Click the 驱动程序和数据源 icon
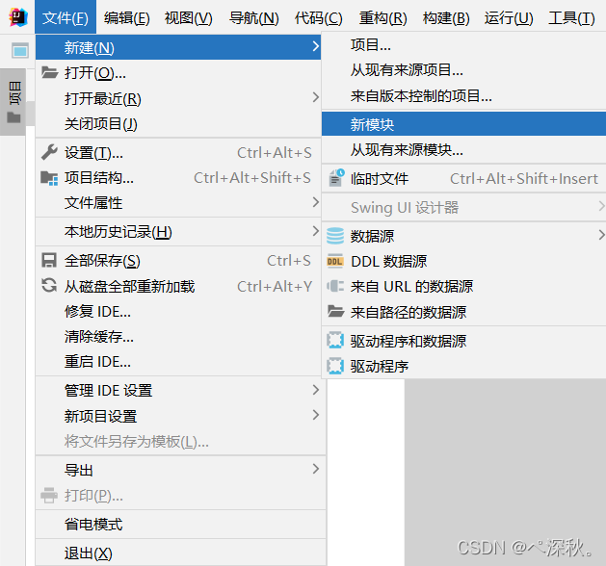 tap(335, 341)
